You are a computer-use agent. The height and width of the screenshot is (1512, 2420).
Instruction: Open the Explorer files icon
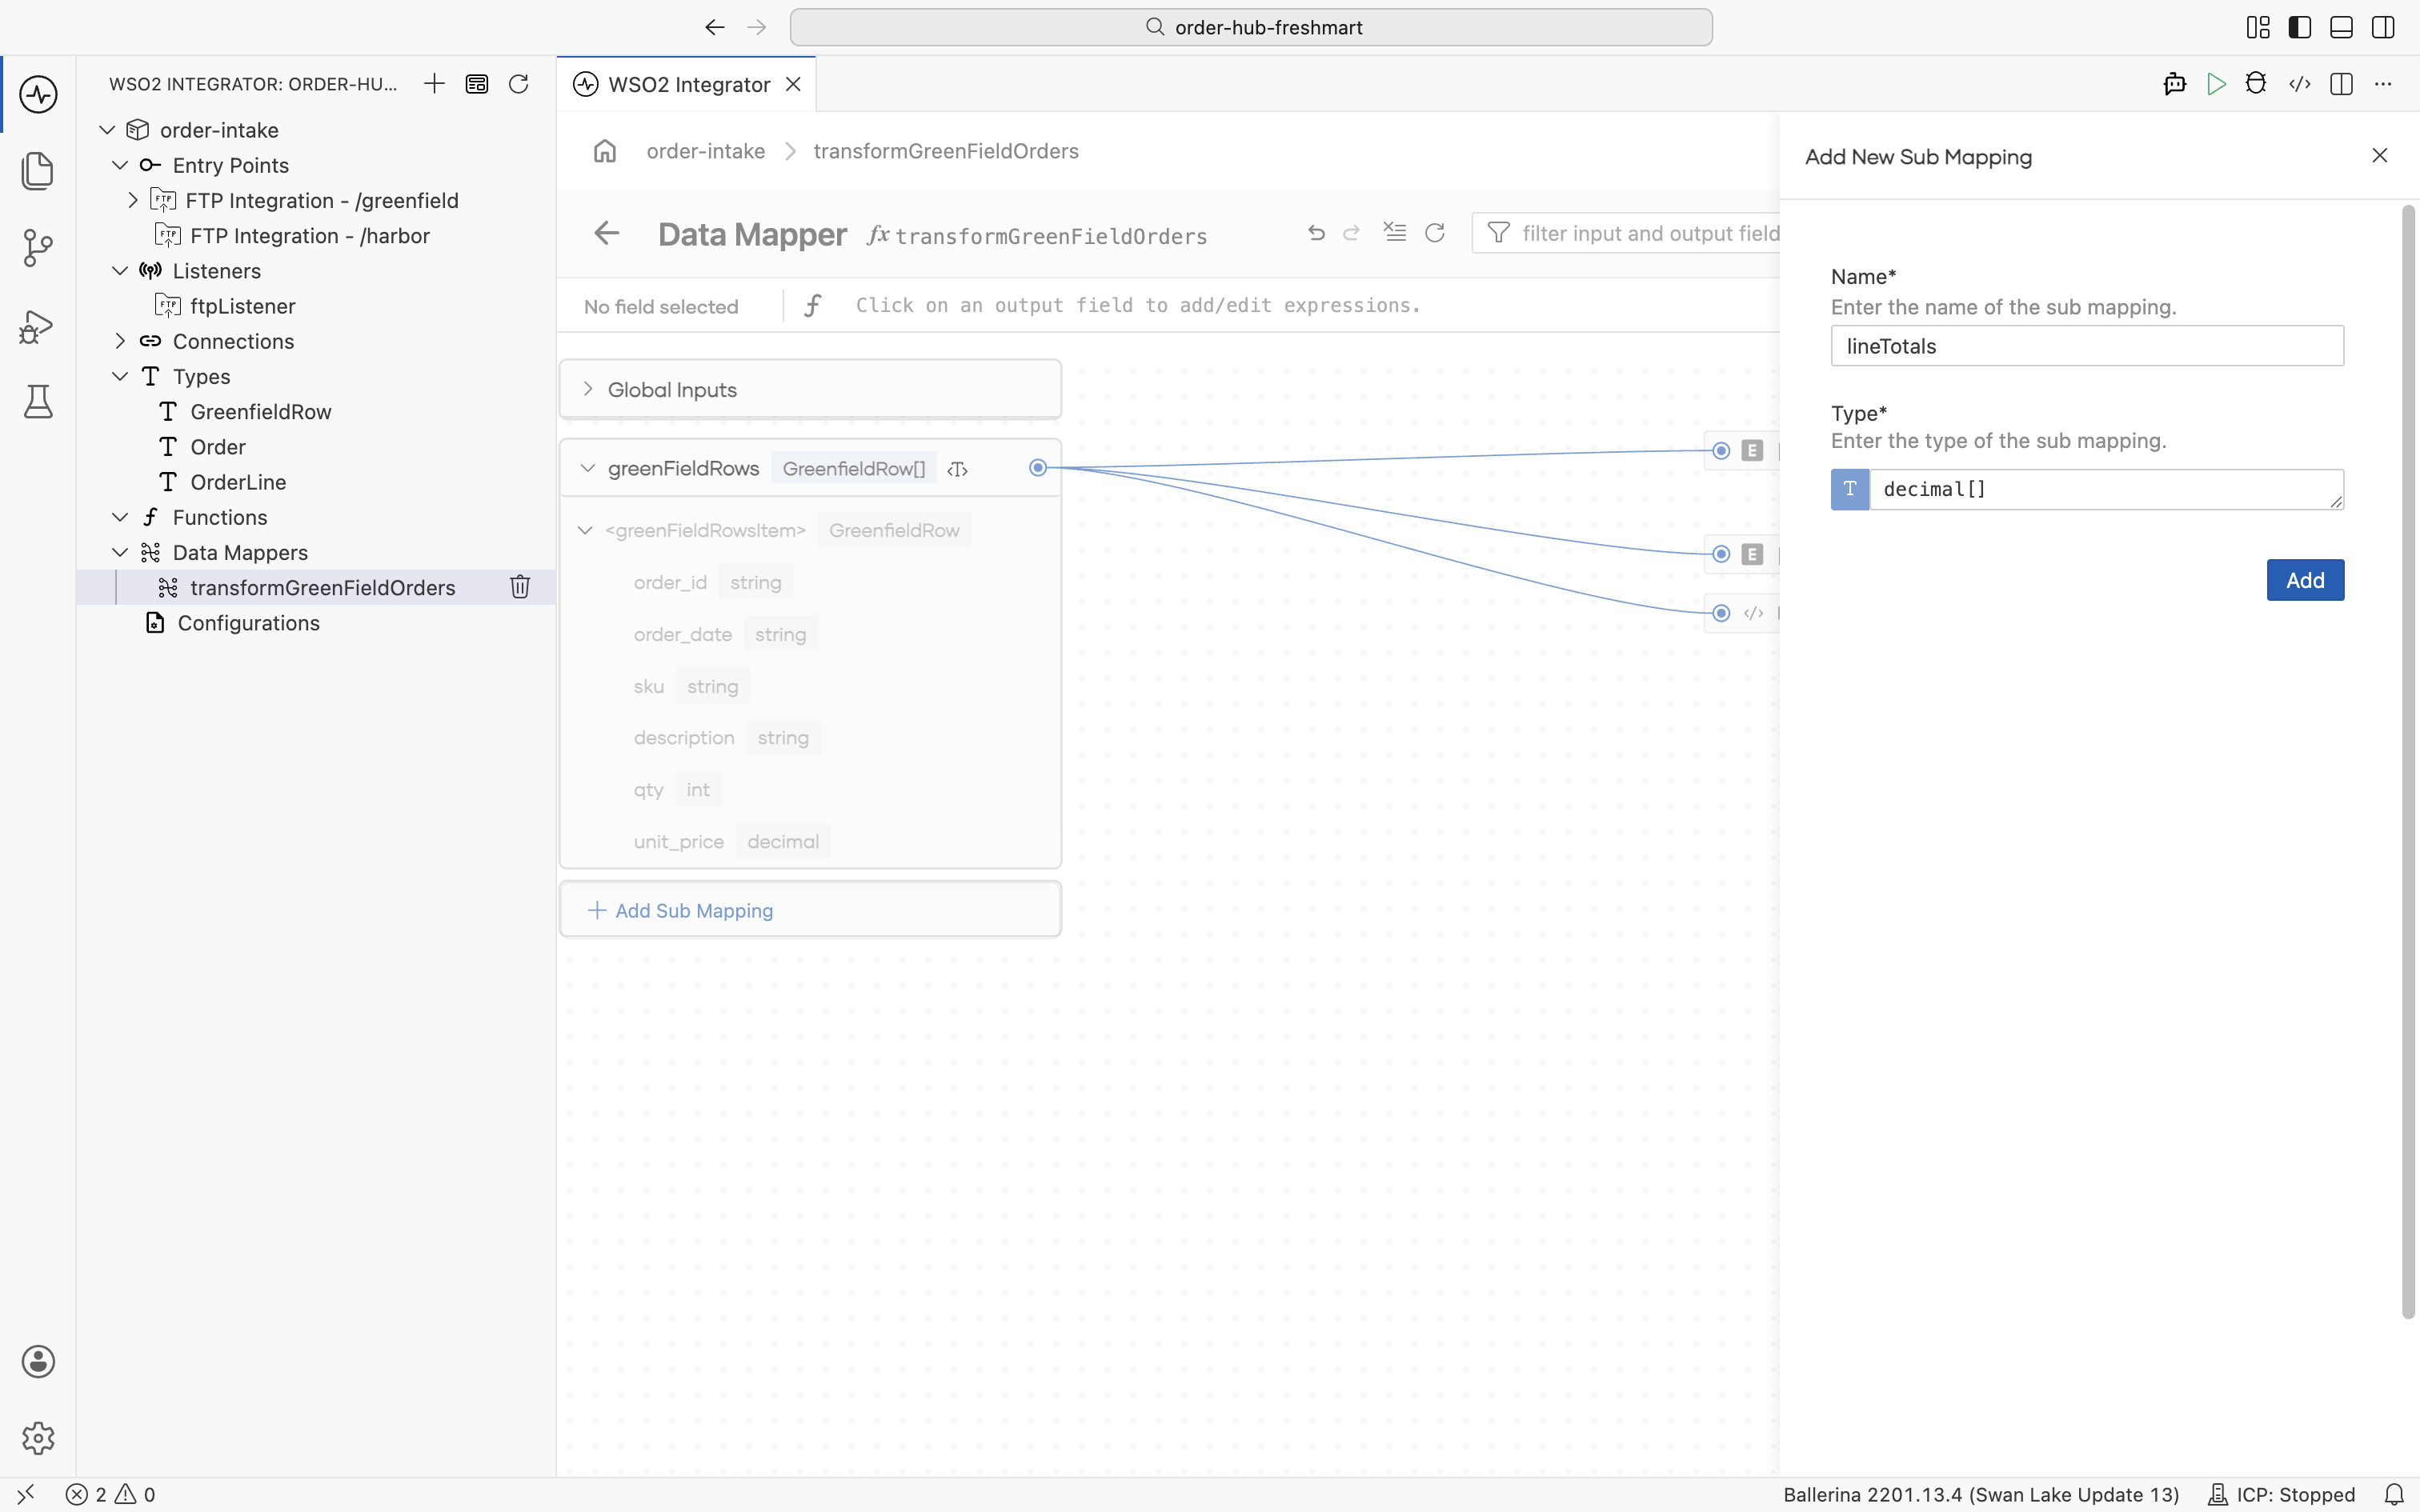click(38, 171)
